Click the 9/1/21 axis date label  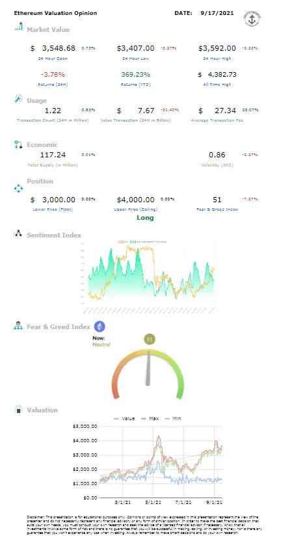click(x=214, y=502)
